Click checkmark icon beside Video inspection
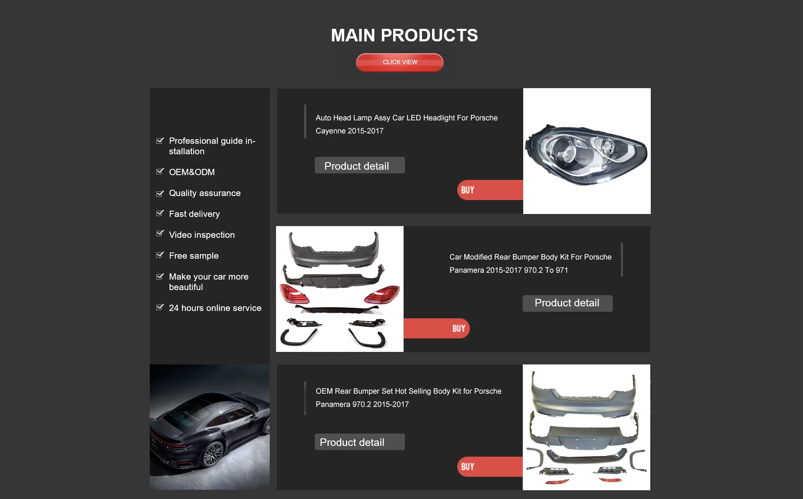 coord(160,233)
